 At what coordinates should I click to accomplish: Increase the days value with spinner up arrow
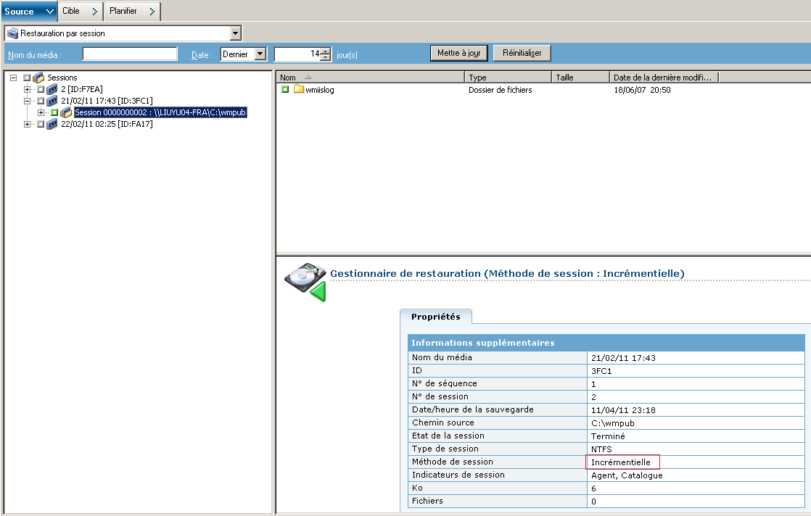tap(326, 51)
